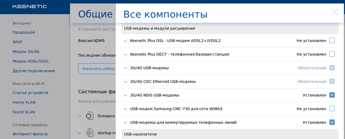Open Другие подключения page
Screen dimensions: 345x139
pyautogui.click(x=34, y=71)
